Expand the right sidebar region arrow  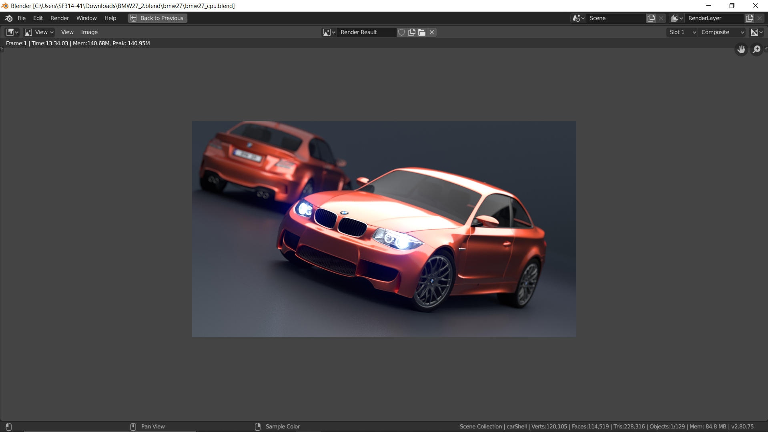coord(766,49)
